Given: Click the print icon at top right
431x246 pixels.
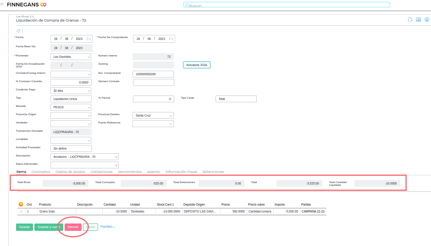Looking at the screenshot, I should [426, 19].
